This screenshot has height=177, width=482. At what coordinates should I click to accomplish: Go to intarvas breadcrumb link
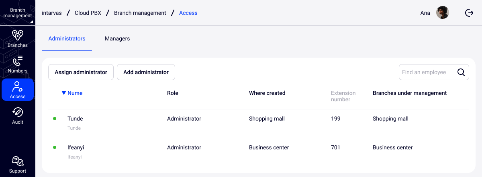51,13
